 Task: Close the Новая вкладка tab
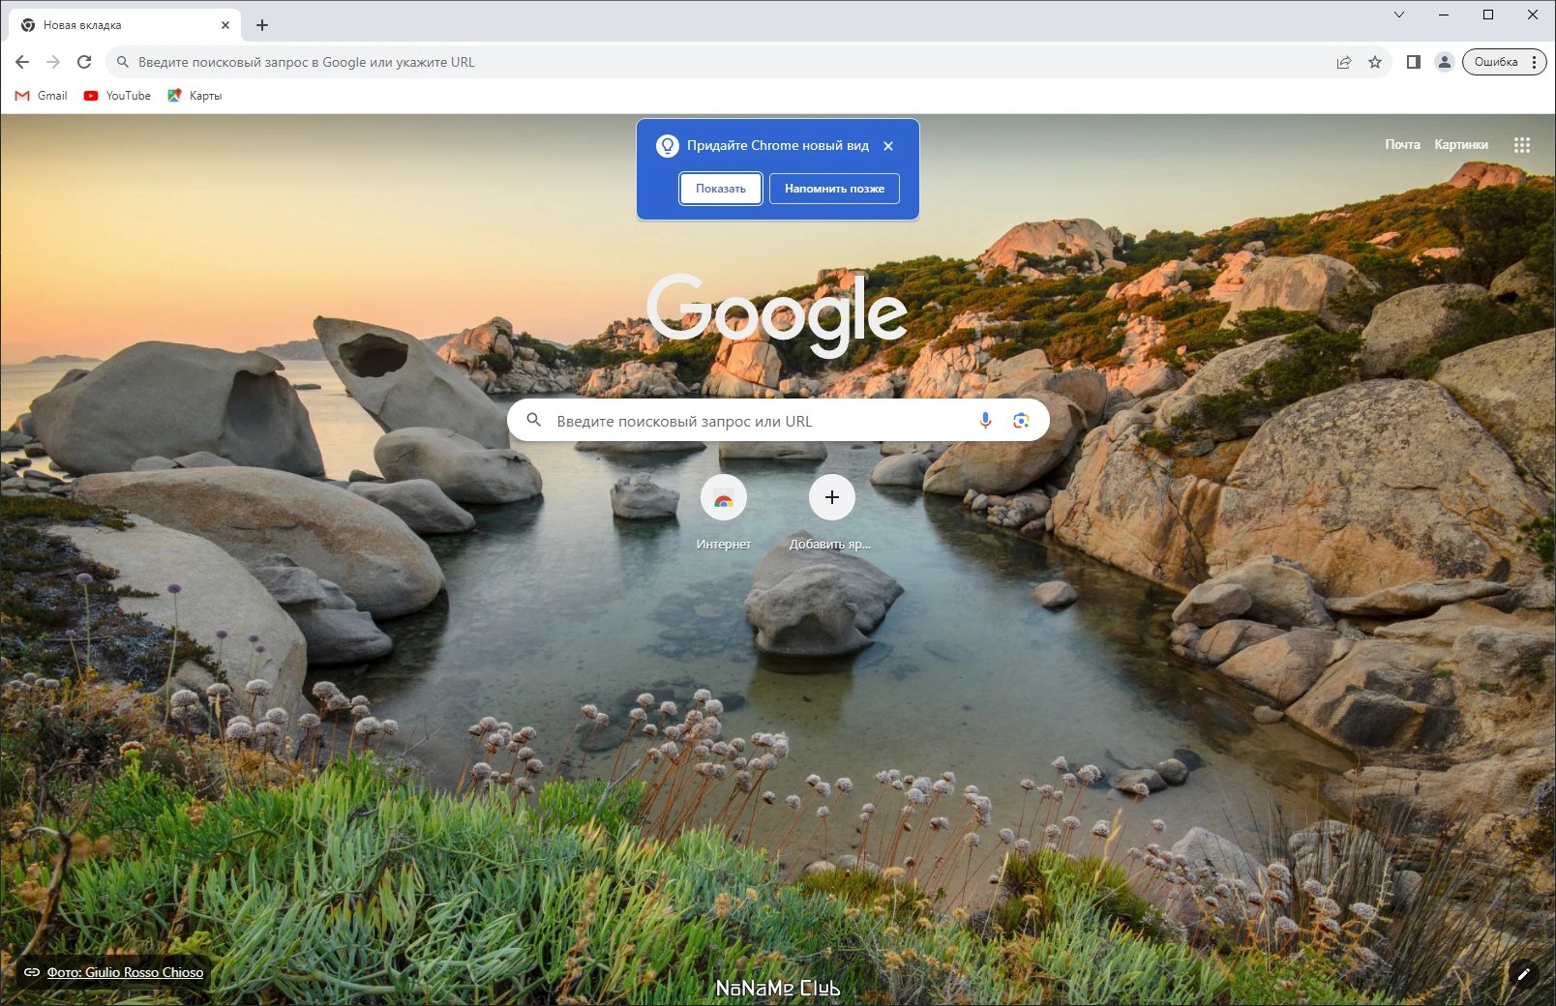tap(225, 25)
